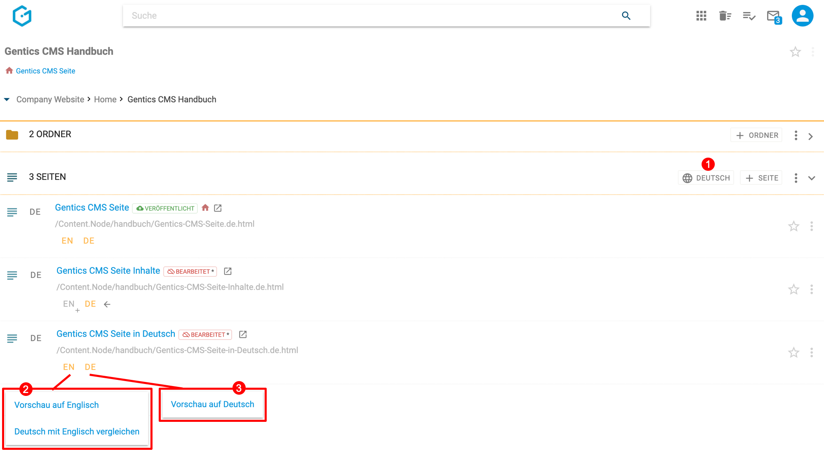Select EN language of Gentics CMS Seite

[67, 241]
